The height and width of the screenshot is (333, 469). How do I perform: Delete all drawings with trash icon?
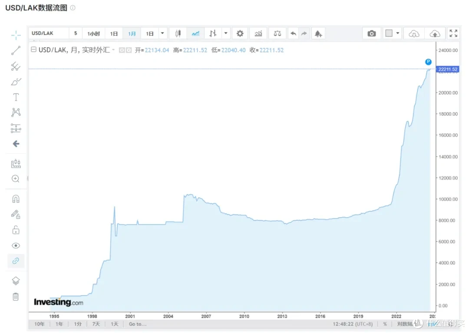point(16,297)
